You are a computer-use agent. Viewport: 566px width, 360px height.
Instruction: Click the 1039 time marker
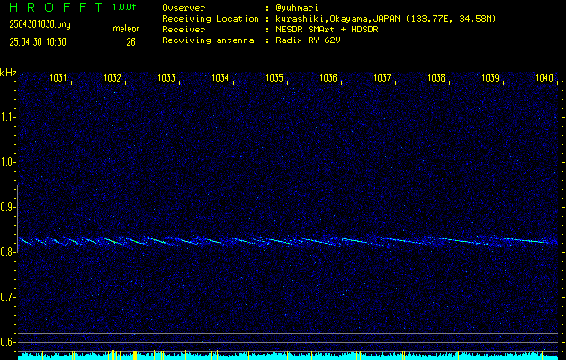[490, 77]
